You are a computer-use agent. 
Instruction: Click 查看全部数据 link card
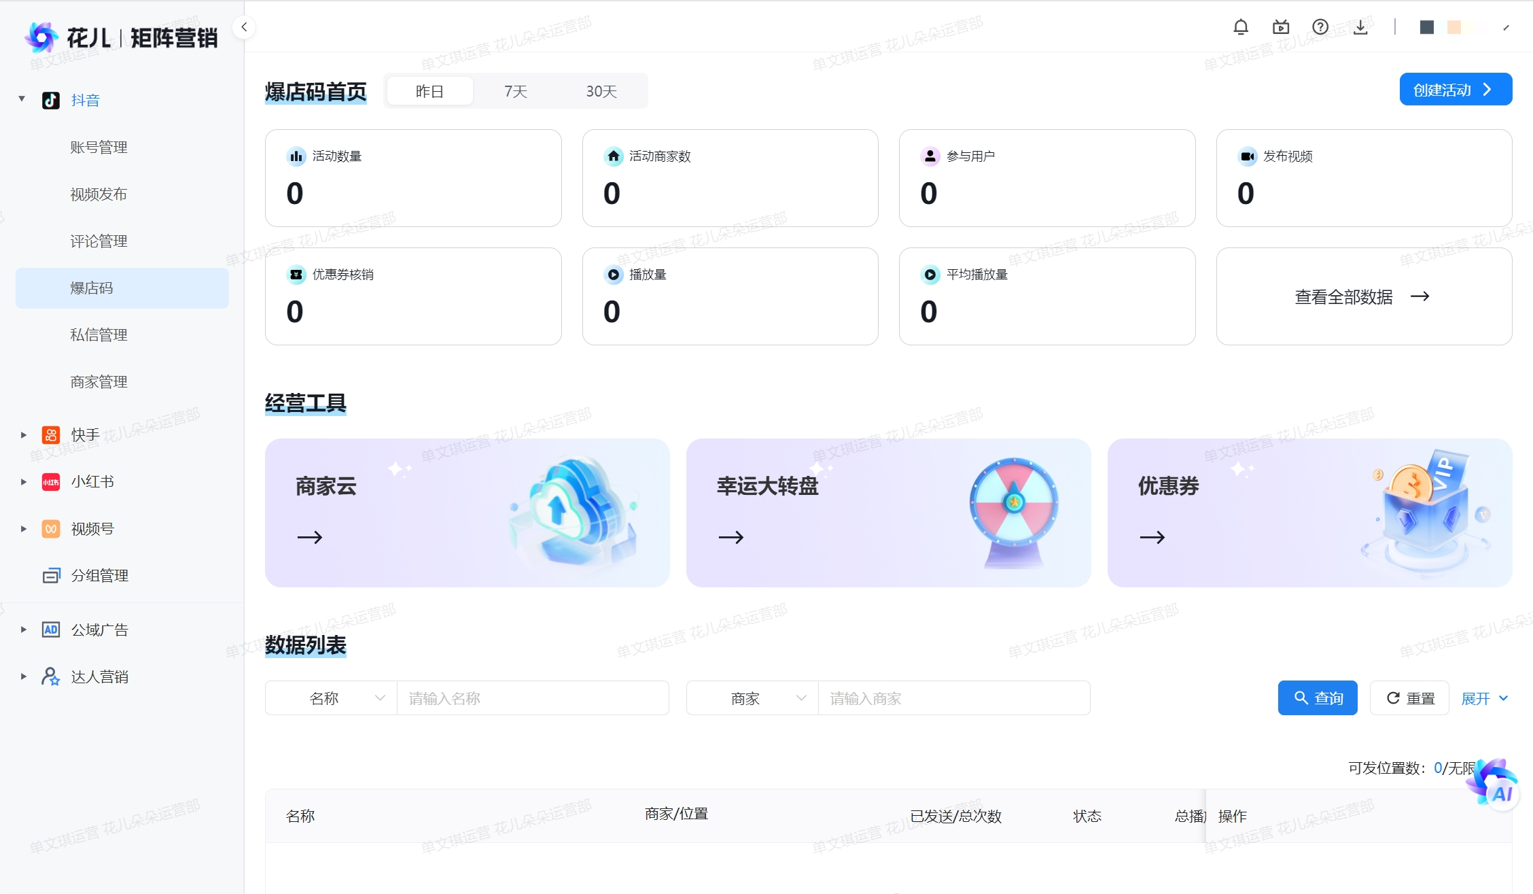point(1364,296)
